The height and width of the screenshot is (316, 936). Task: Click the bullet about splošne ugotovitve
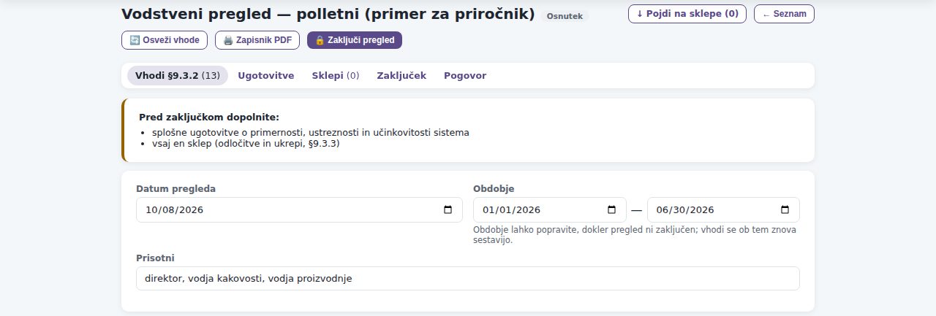(311, 133)
